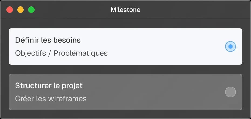Click the Structurer le projet heading
The image size is (251, 119).
point(49,86)
